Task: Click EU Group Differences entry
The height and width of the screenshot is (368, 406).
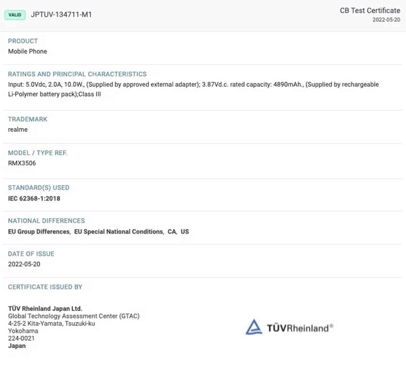Action: 39,232
